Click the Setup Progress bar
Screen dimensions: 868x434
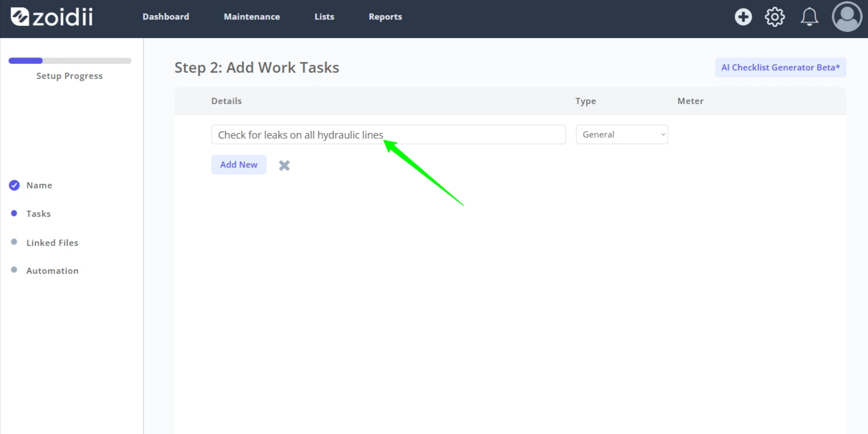(x=70, y=61)
